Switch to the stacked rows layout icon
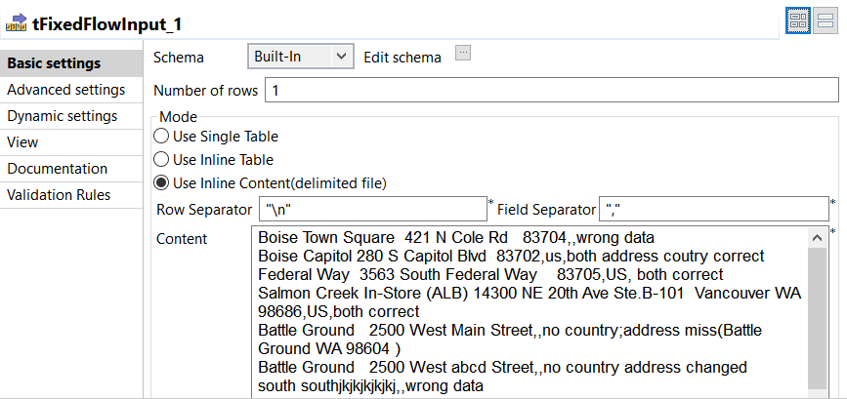Viewport: 847px width, 399px height. (x=826, y=21)
